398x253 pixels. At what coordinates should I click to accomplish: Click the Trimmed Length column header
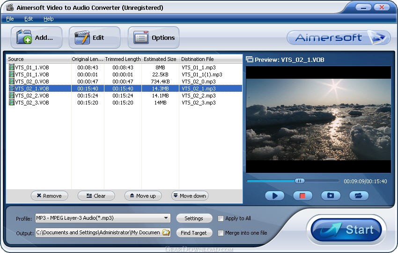(x=123, y=59)
